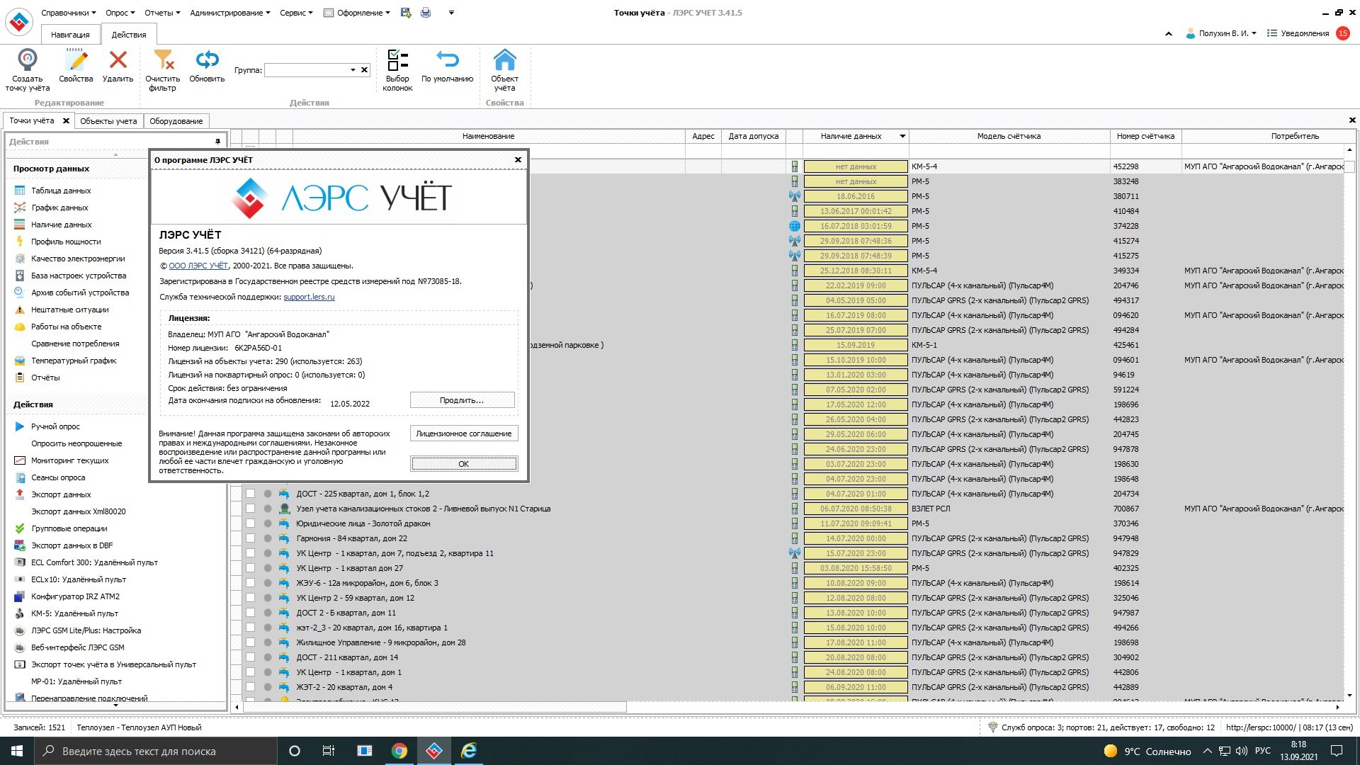The image size is (1360, 765).
Task: Collapse the ribbon with the chevron arrow
Action: [1169, 33]
